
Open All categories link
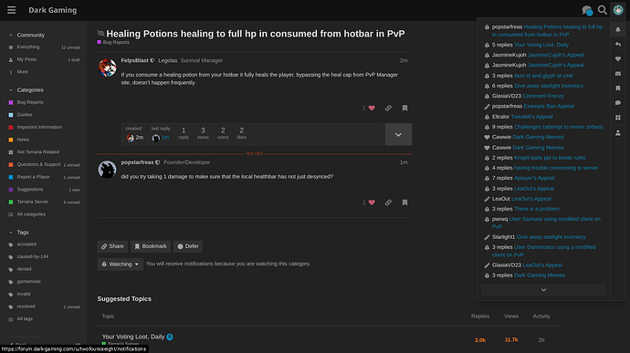(x=31, y=214)
